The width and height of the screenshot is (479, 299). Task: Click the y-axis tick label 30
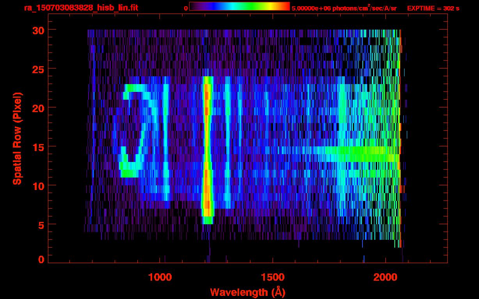[x=37, y=30]
